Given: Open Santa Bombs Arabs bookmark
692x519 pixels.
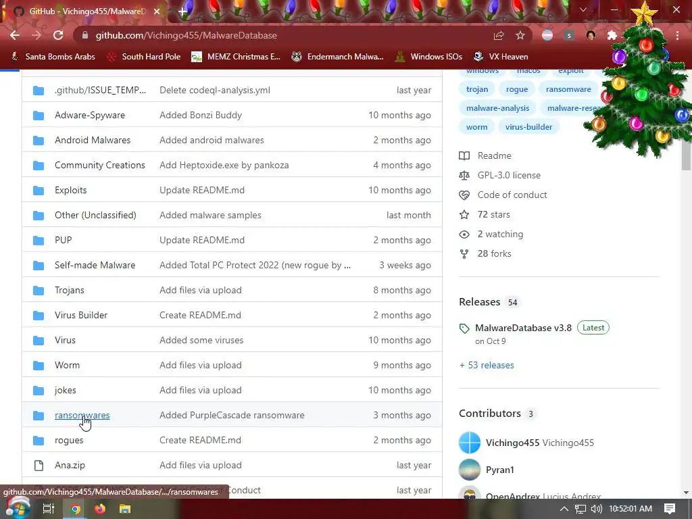Looking at the screenshot, I should (53, 57).
